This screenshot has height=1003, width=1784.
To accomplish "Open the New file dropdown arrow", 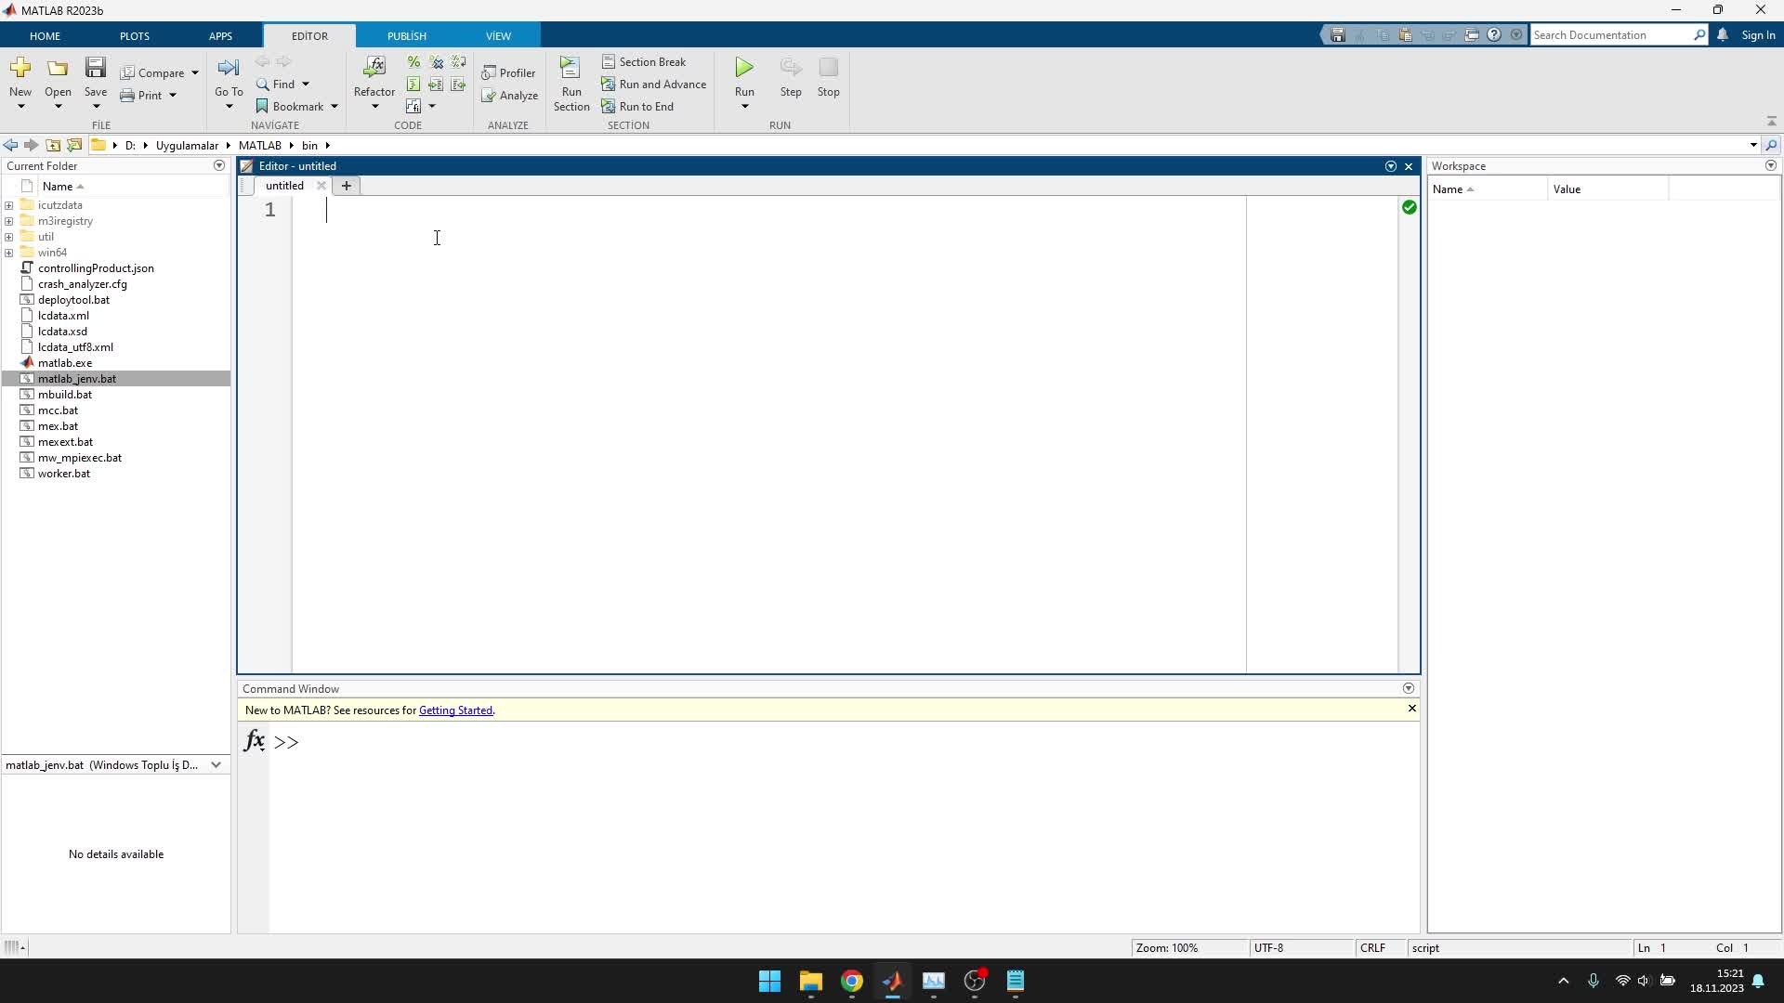I will coord(20,107).
